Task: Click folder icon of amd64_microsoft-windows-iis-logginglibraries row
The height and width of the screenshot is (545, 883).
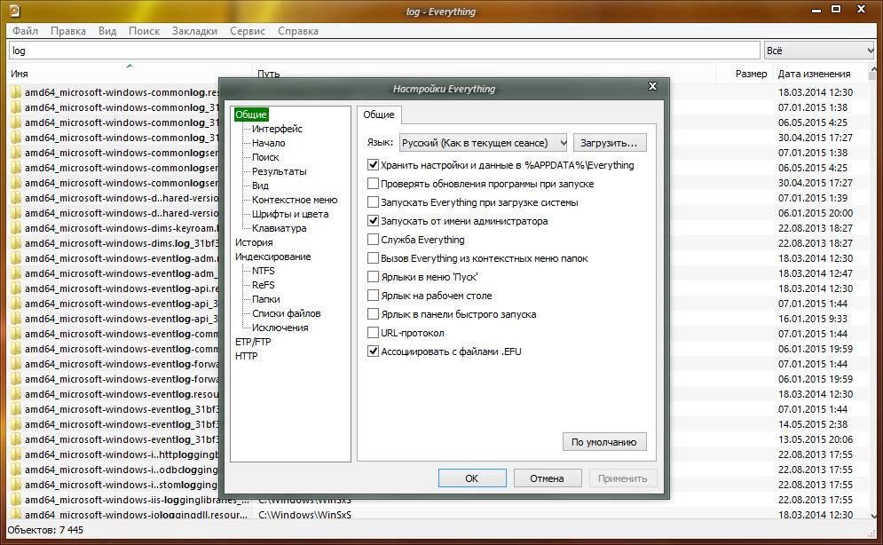Action: 15,500
